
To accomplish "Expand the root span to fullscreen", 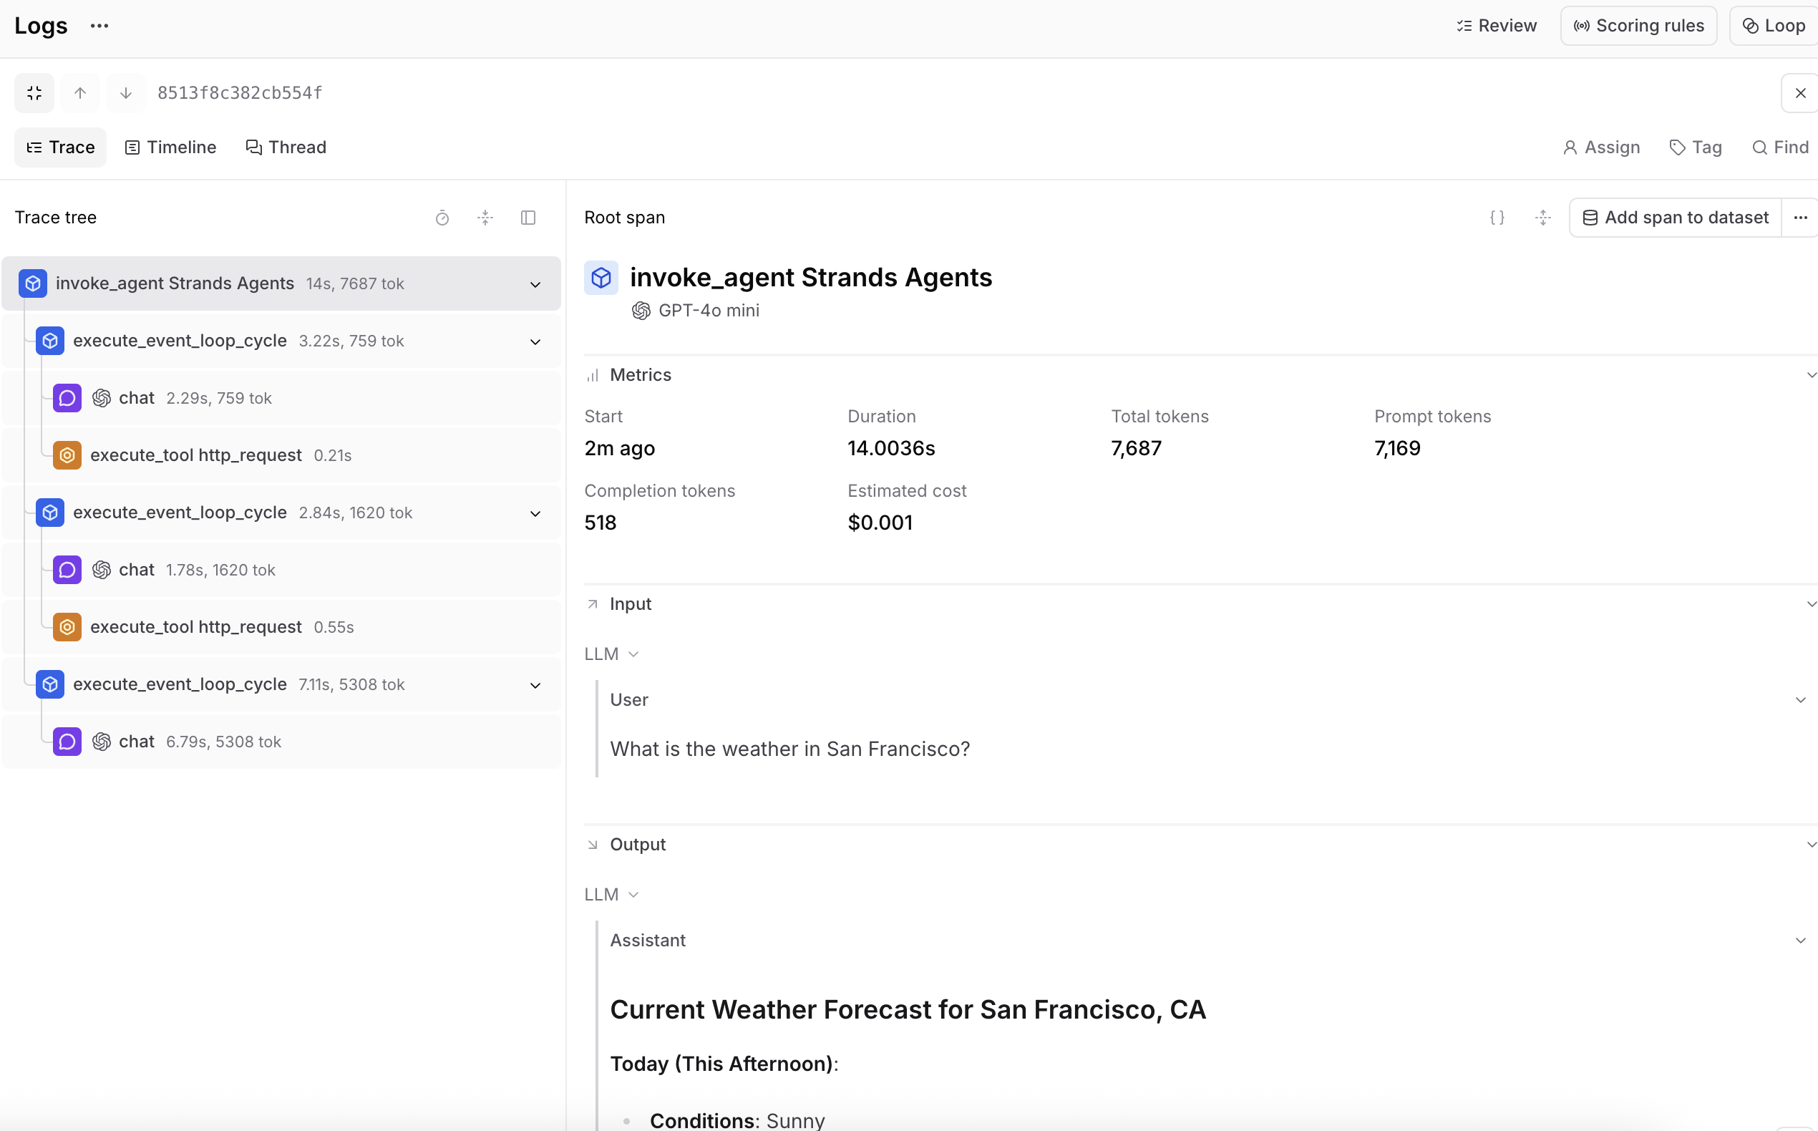I will click(1542, 218).
